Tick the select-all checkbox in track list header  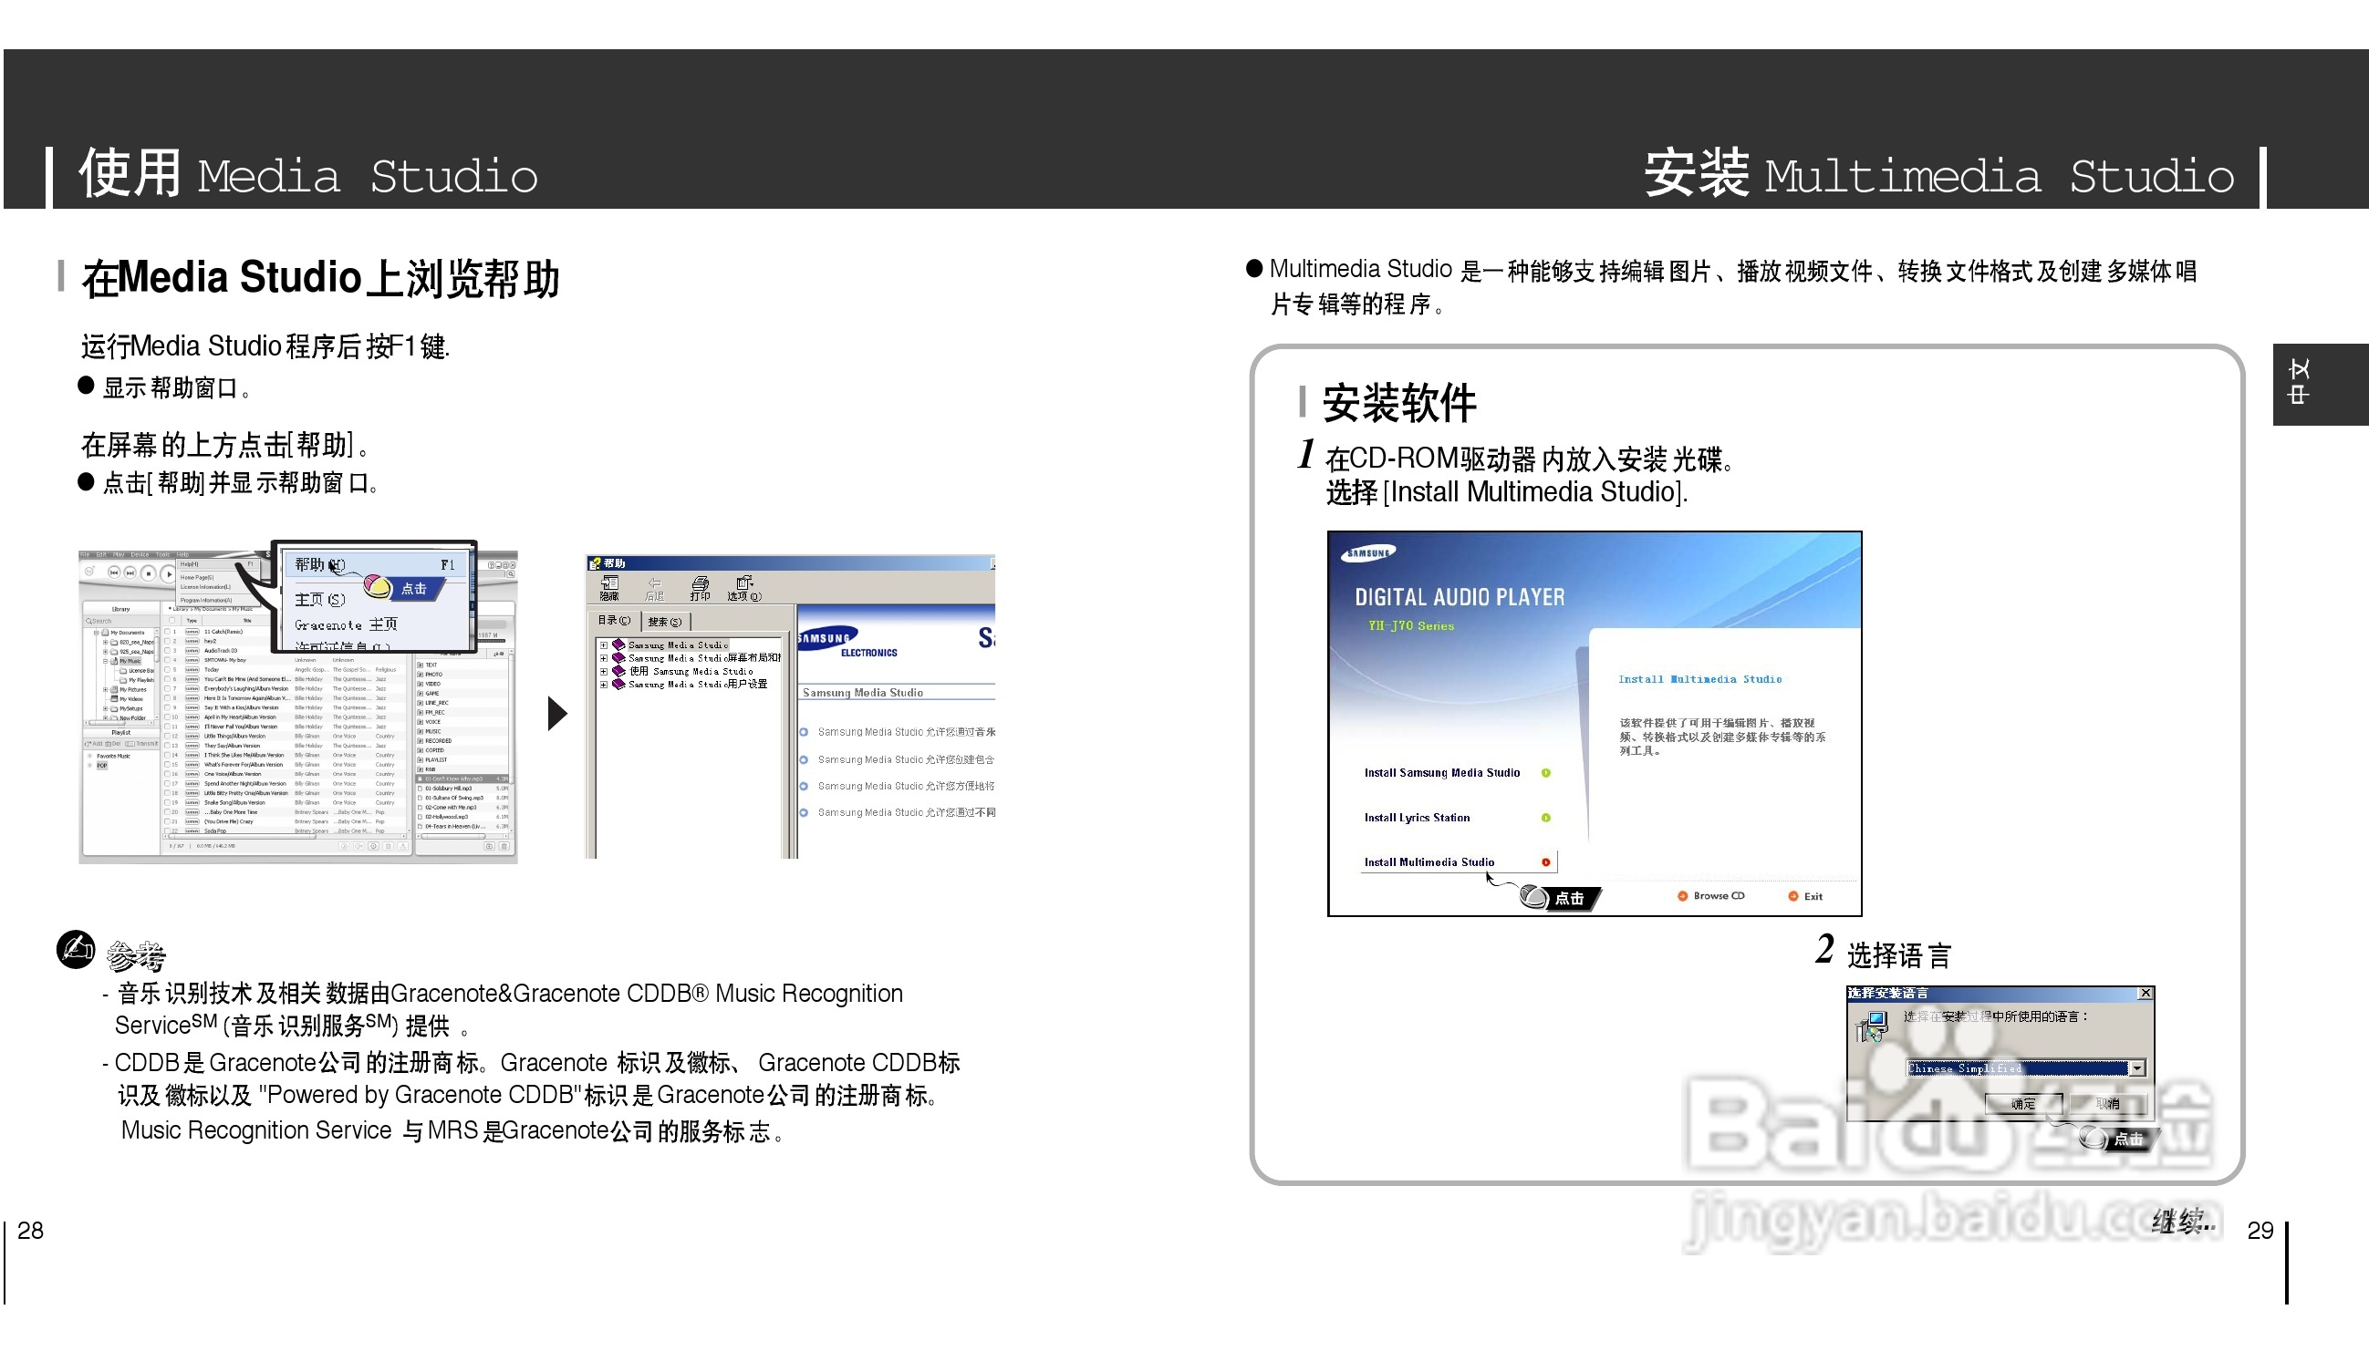pos(171,621)
